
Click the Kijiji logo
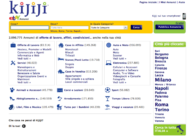click(x=29, y=9)
